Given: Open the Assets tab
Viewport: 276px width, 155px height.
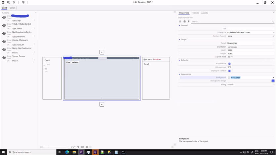Looking at the screenshot, I should [205, 13].
